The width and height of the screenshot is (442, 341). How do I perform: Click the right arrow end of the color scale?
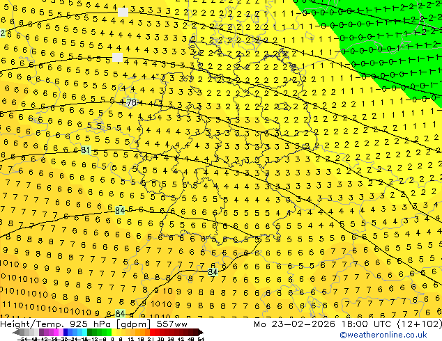pos(200,332)
